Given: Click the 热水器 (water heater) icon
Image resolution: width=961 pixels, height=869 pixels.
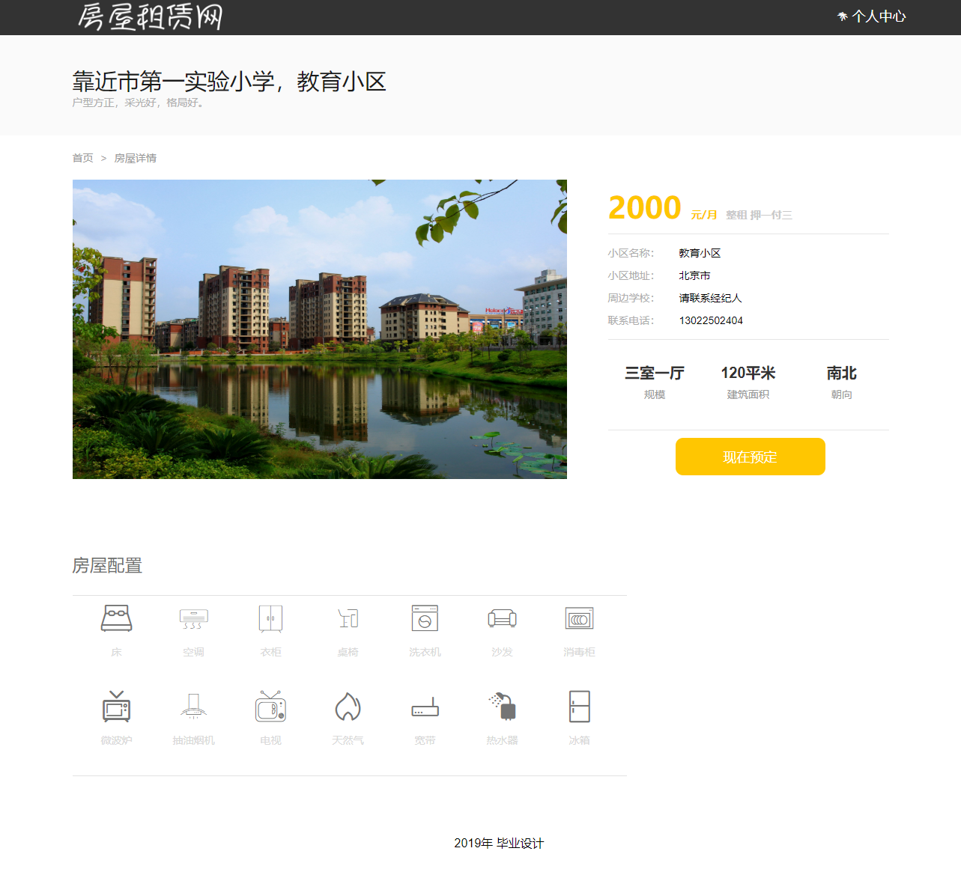Looking at the screenshot, I should tap(502, 706).
